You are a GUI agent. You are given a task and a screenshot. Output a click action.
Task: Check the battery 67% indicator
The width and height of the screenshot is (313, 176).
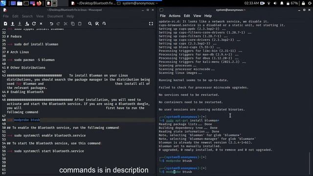pos(292,3)
